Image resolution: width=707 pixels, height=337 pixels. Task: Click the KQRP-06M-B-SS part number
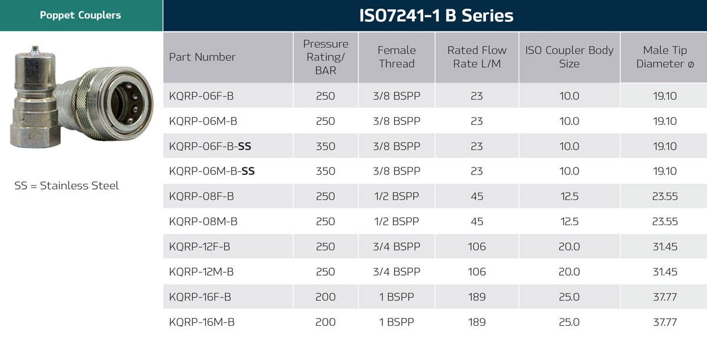point(212,171)
